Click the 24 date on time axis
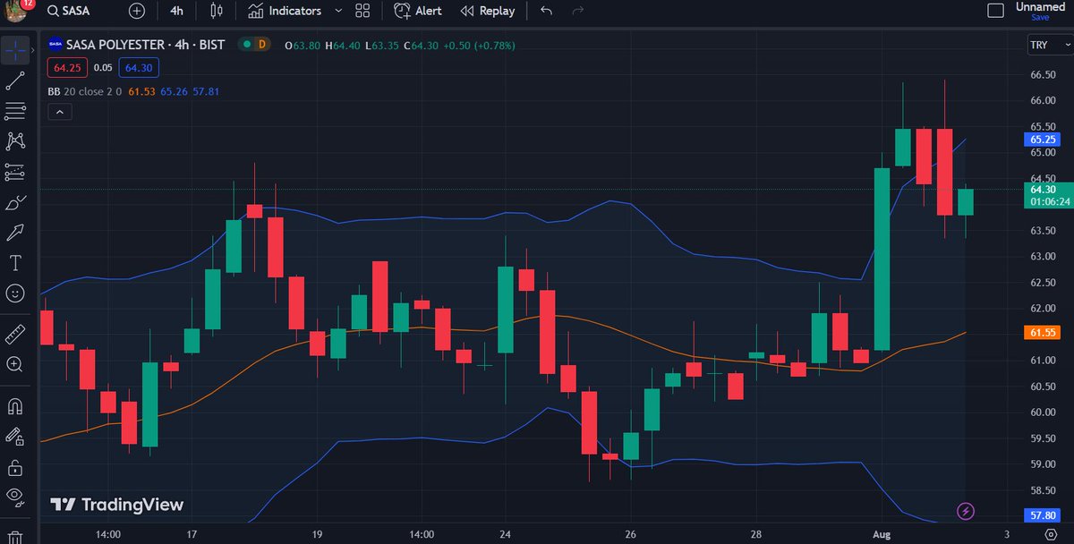1074x544 pixels. click(505, 533)
